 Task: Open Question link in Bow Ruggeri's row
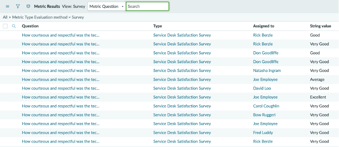pos(61,115)
